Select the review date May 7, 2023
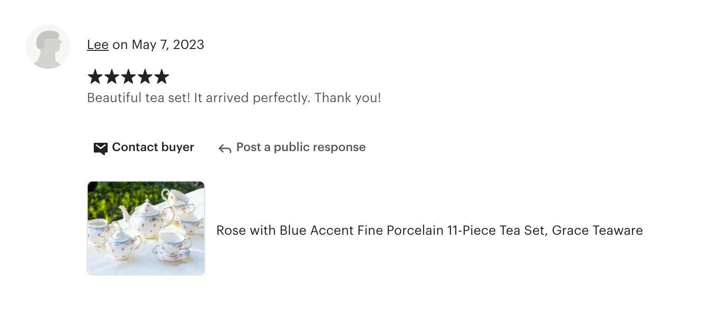This screenshot has height=317, width=704. (168, 44)
